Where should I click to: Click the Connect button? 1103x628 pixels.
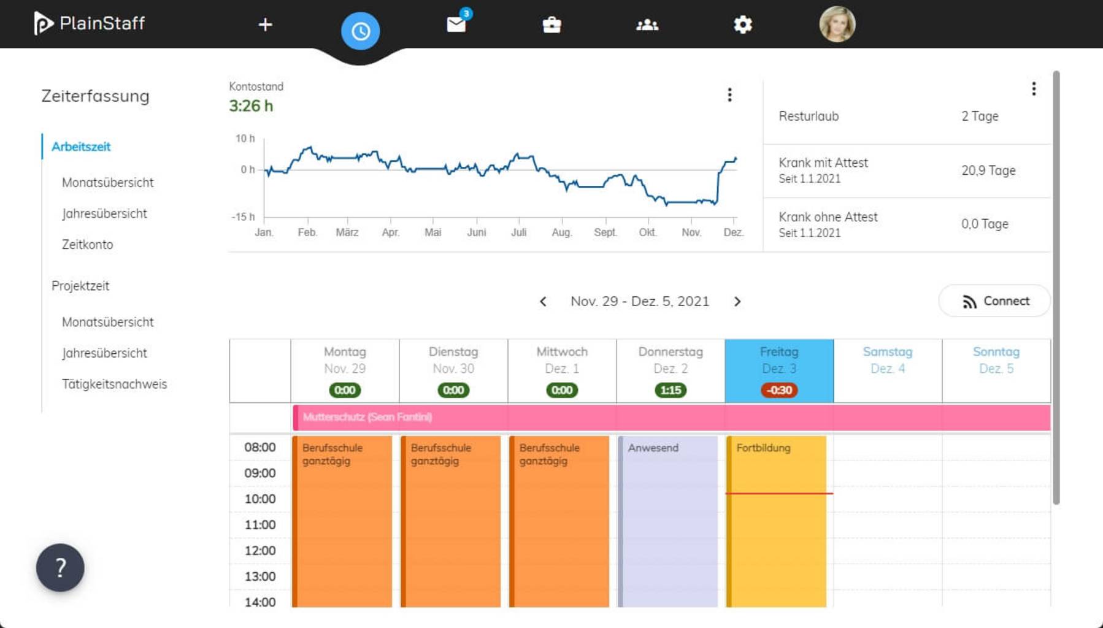(994, 301)
